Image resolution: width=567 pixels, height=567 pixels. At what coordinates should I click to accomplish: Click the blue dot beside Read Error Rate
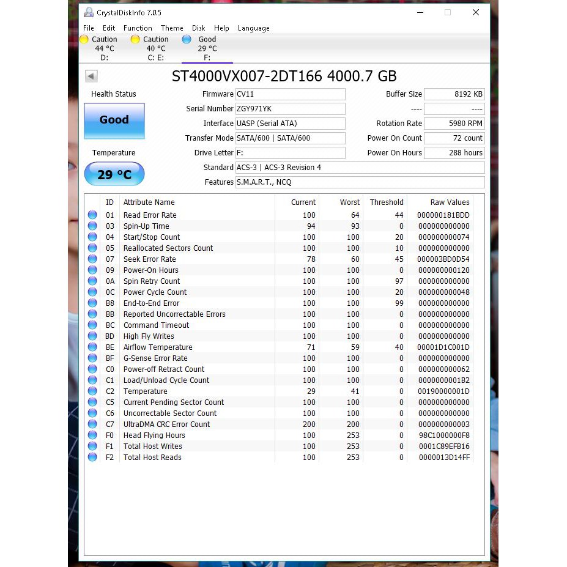point(92,215)
